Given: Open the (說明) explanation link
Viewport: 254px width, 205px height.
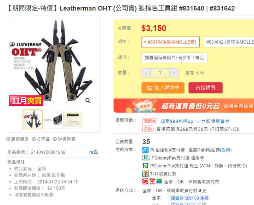Looking at the screenshot, I should [x=226, y=150].
